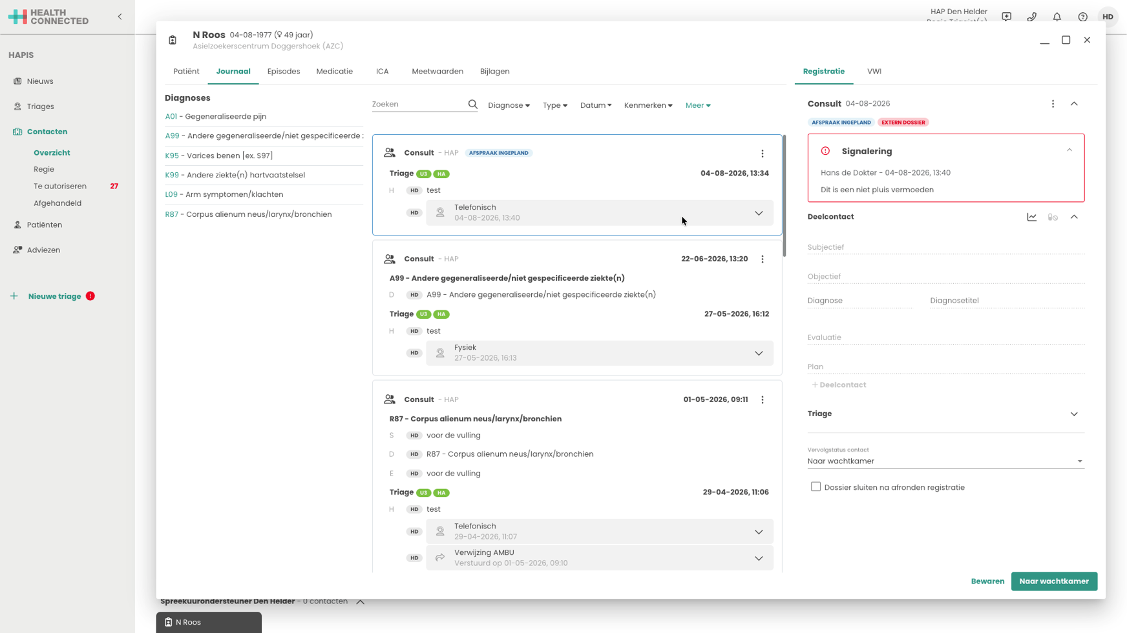Switch to the ICA tab

(383, 72)
